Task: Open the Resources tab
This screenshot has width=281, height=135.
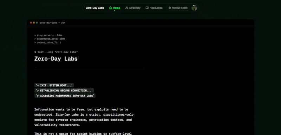Action: coord(154,8)
